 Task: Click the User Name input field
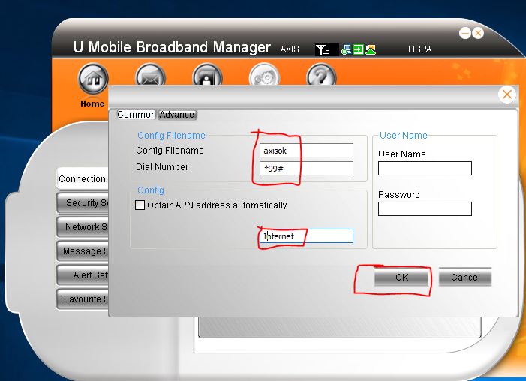(x=425, y=168)
